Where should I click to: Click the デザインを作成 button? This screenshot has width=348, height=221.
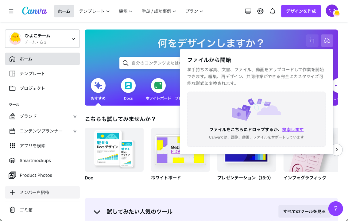tap(301, 11)
